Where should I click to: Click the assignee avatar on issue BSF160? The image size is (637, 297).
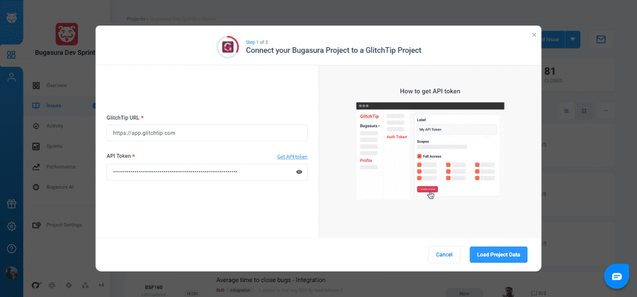507,292
